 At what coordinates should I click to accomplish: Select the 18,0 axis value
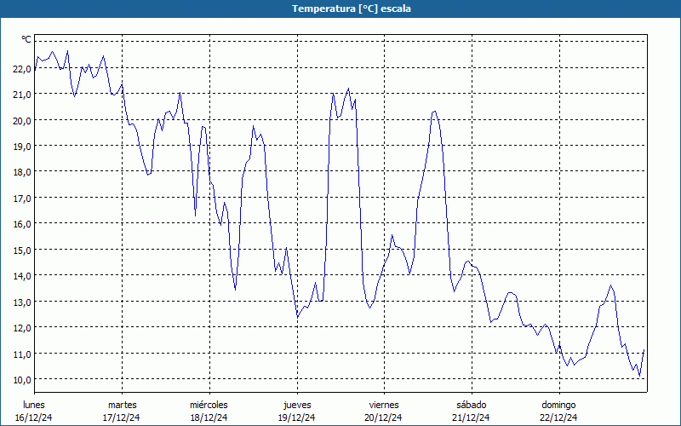[x=22, y=173]
